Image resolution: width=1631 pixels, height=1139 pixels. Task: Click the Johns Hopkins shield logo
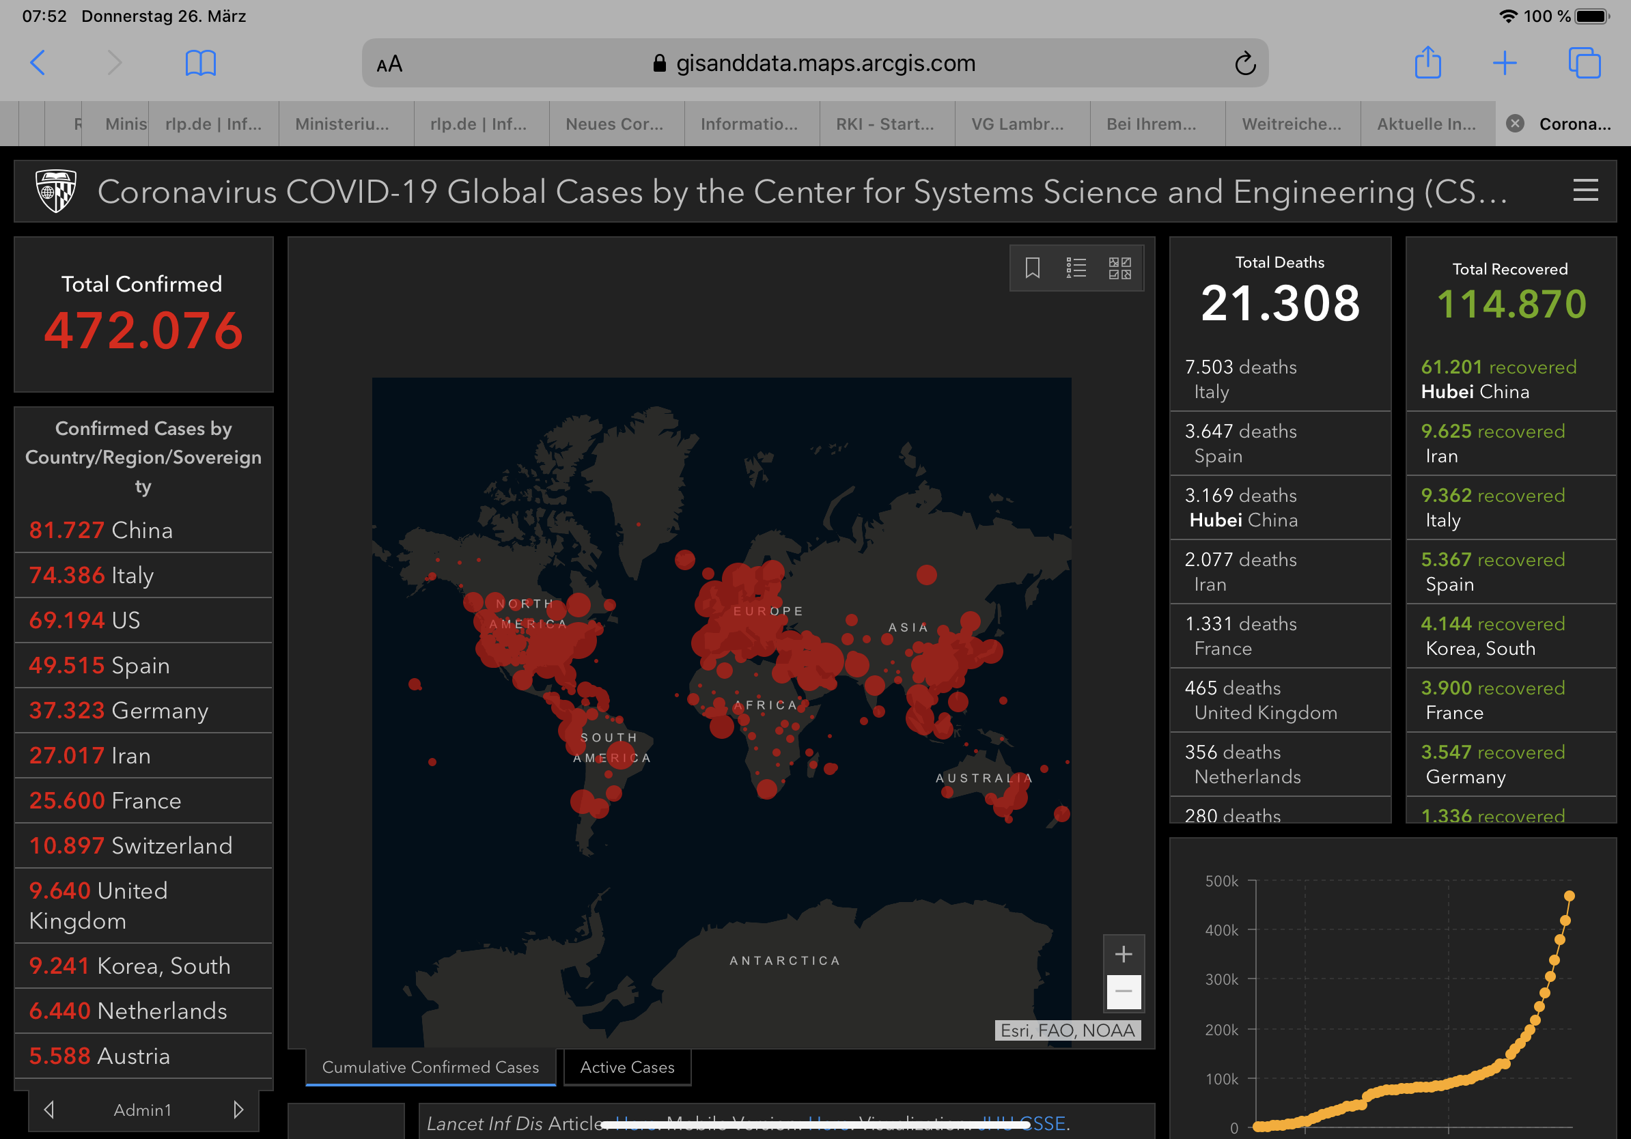pos(56,191)
